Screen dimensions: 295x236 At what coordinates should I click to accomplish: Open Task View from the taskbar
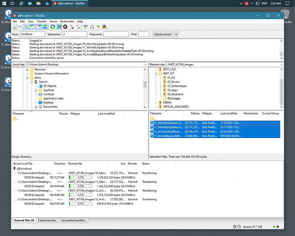pos(13,4)
